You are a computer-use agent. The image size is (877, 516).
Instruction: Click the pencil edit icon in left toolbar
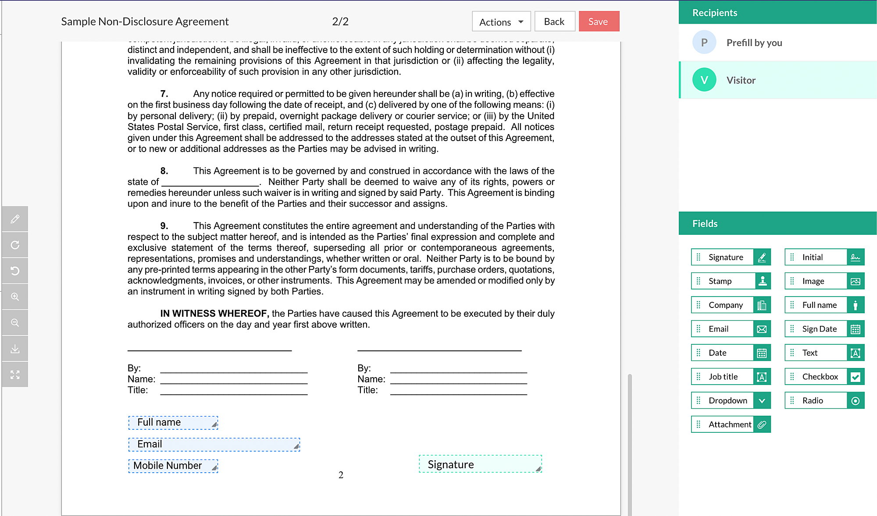pos(15,219)
